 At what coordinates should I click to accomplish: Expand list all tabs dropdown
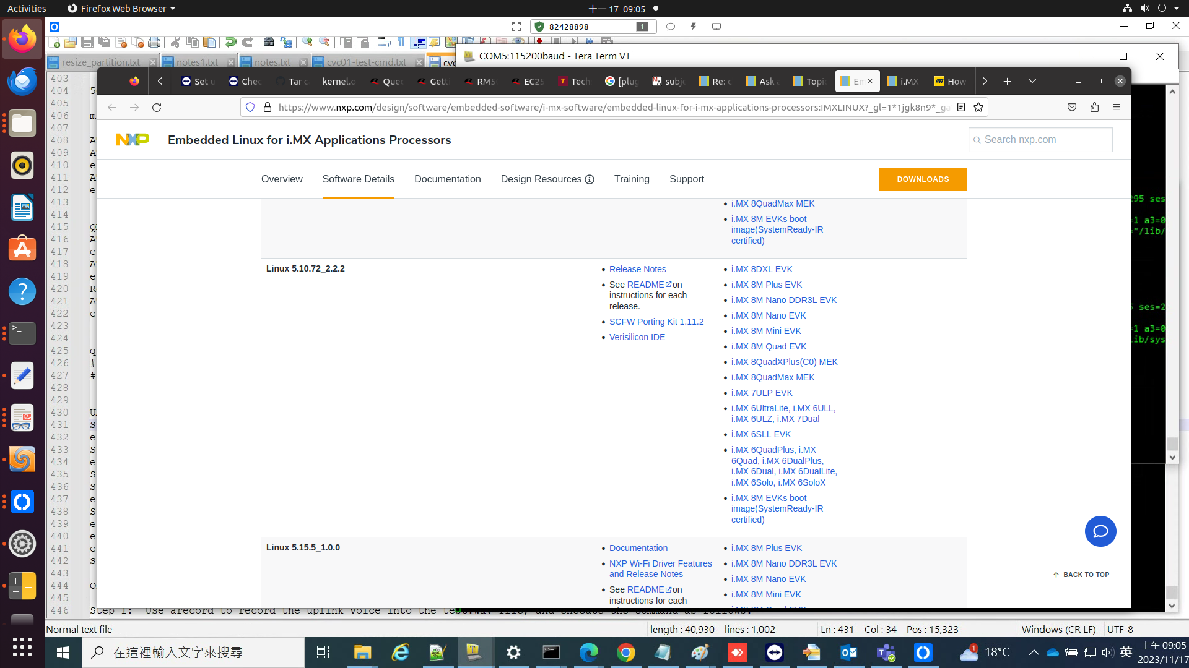pos(1032,82)
